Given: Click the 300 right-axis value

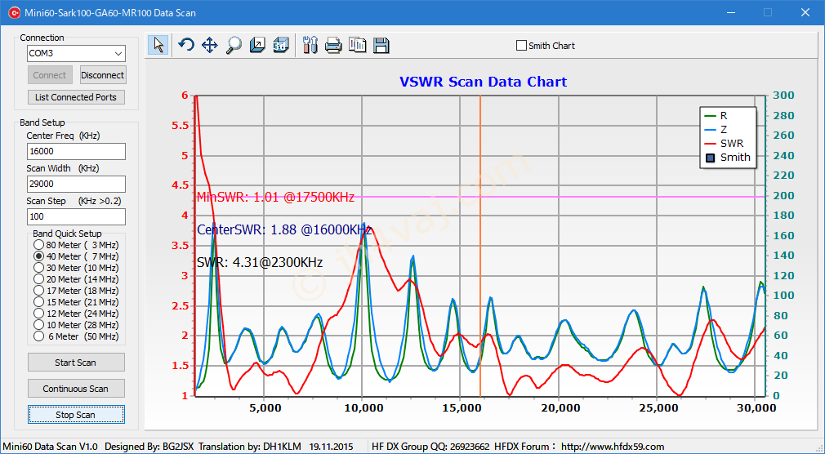Looking at the screenshot, I should [784, 96].
